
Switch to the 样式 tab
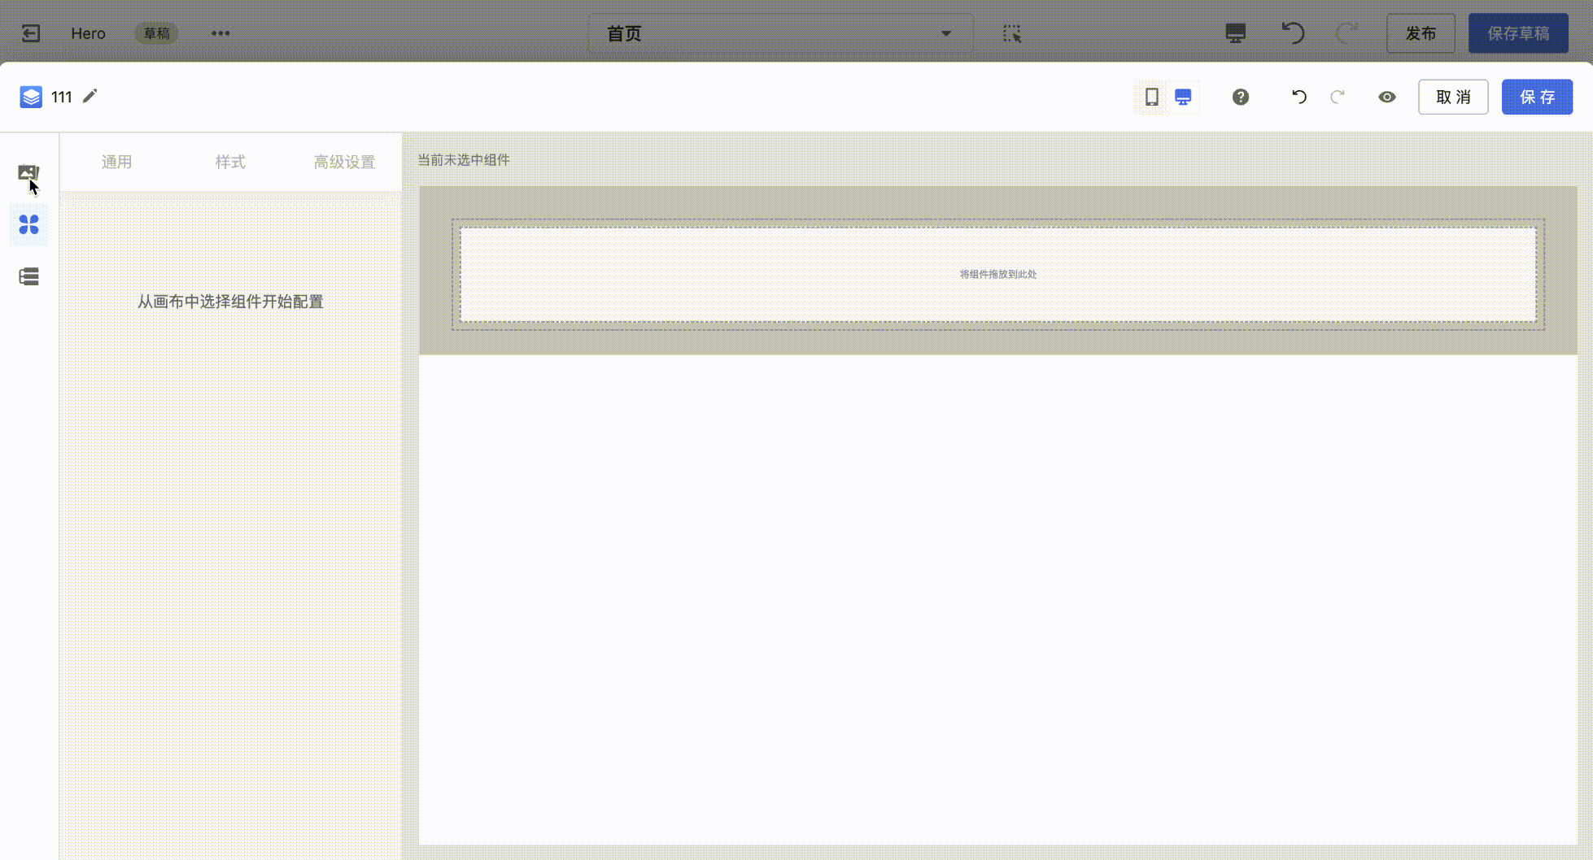(x=230, y=162)
